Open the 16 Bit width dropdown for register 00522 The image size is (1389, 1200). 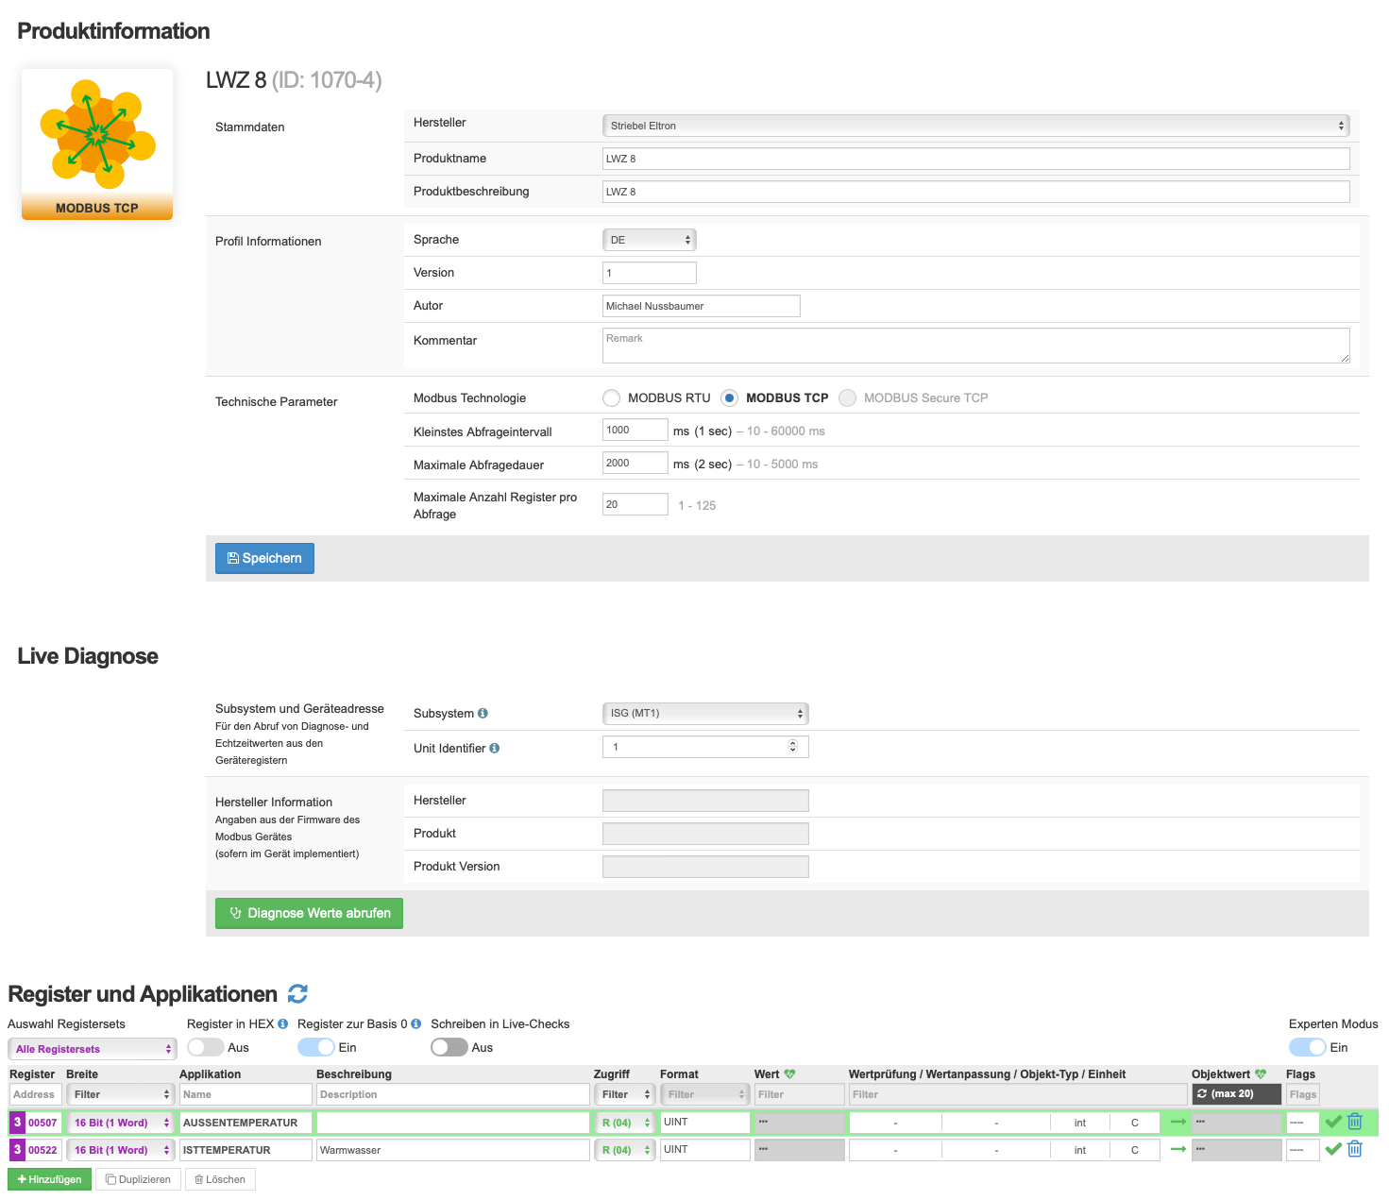[x=121, y=1150]
